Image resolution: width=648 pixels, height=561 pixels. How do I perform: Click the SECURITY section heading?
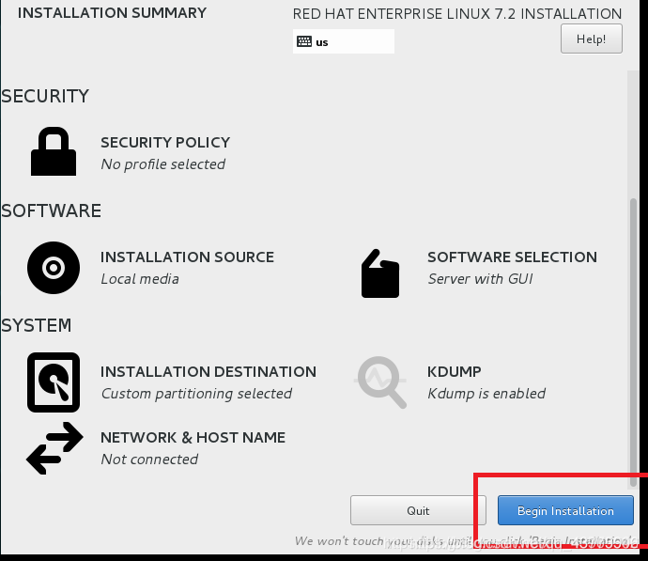[45, 97]
